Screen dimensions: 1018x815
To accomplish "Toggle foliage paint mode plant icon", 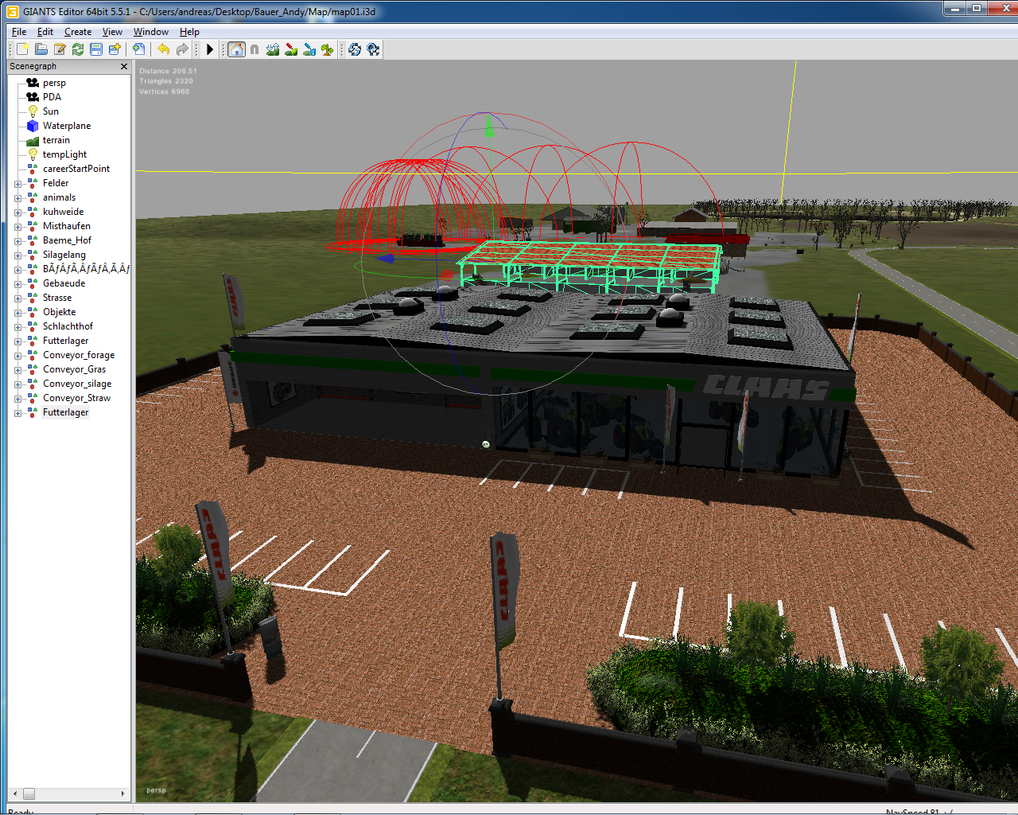I will tap(328, 49).
